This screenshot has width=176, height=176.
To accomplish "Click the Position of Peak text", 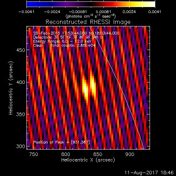I will click(62, 142).
